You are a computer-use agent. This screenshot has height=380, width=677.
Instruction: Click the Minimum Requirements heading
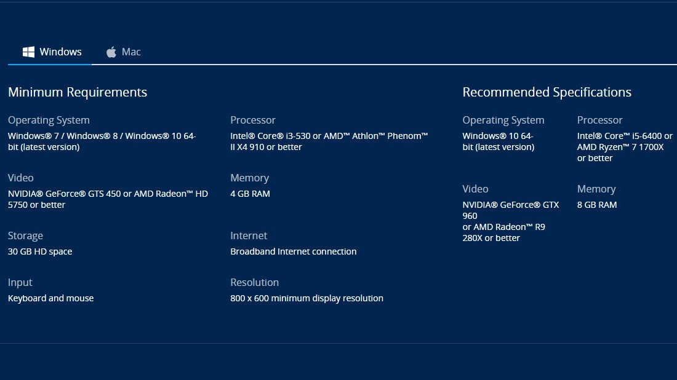click(x=78, y=92)
